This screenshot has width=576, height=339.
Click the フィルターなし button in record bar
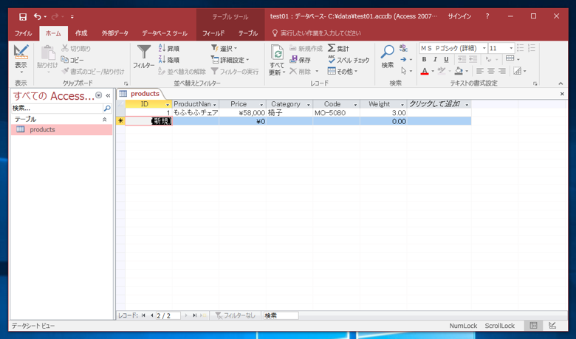point(235,315)
